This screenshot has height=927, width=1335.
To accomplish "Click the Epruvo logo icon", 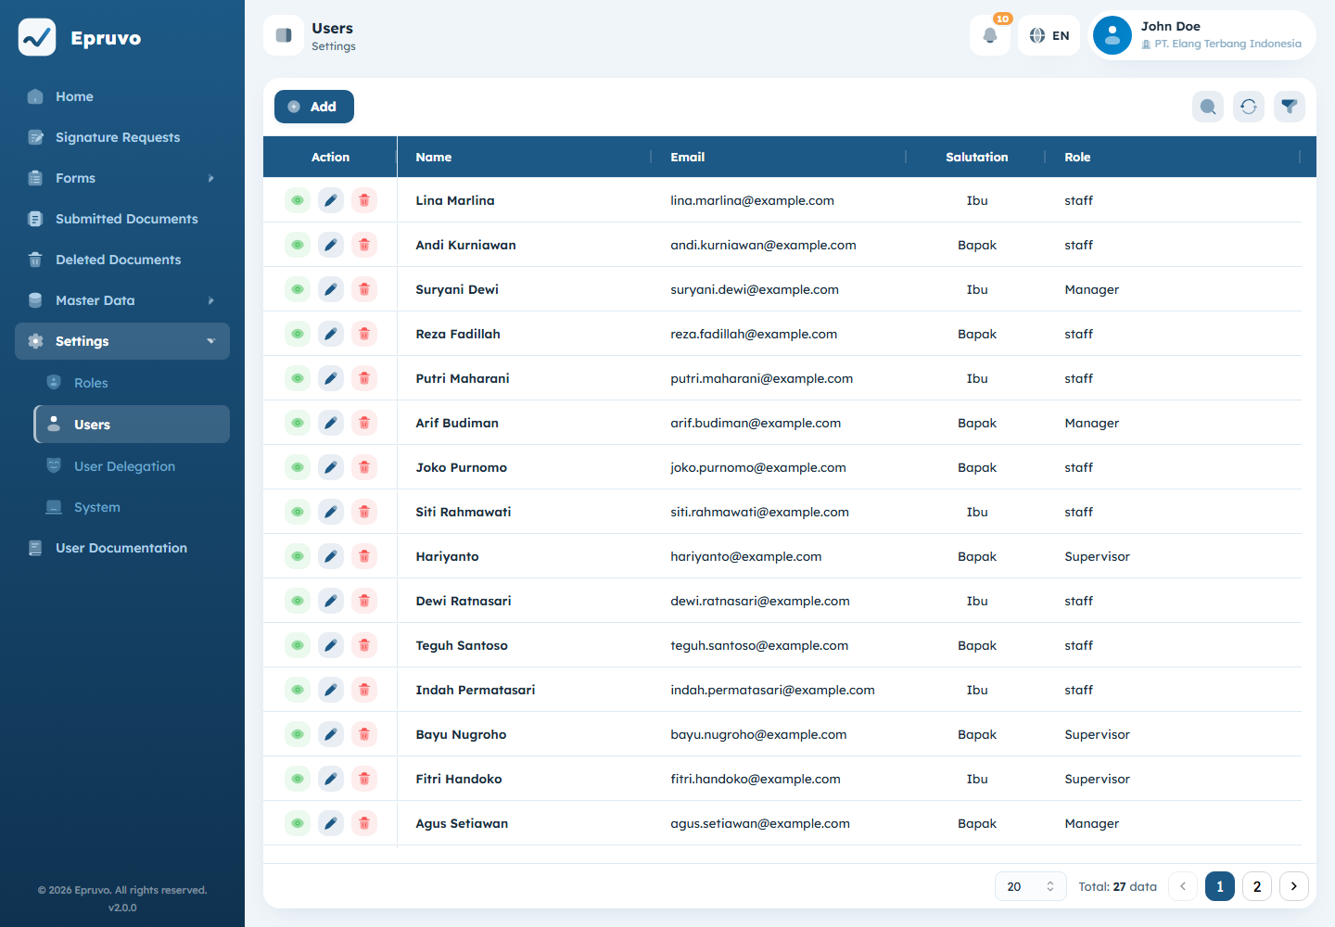I will [37, 37].
